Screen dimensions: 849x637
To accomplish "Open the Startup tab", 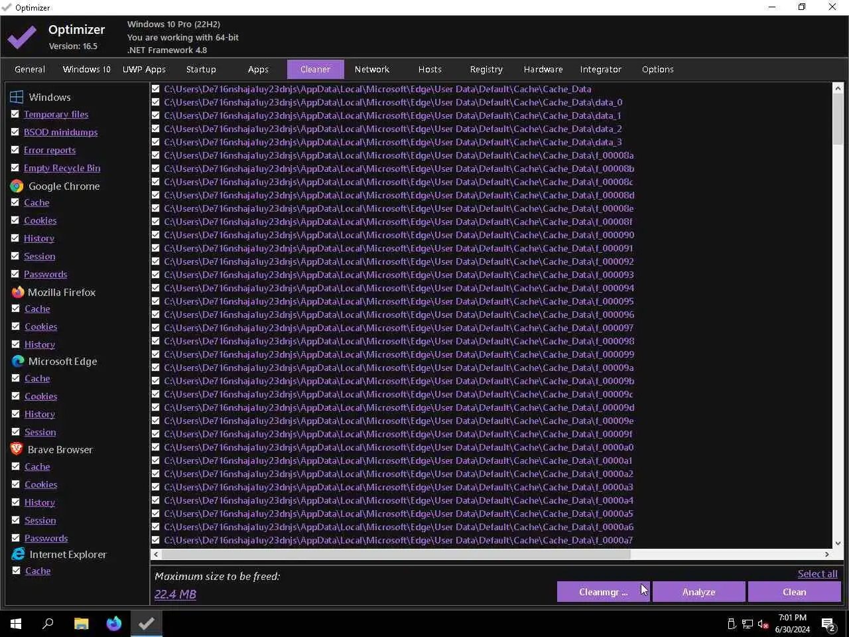I will (201, 69).
